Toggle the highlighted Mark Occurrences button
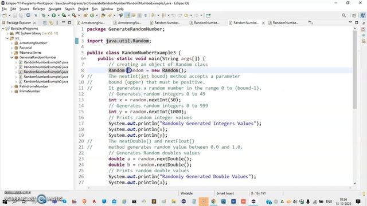The image size is (367, 206). pyautogui.click(x=127, y=15)
